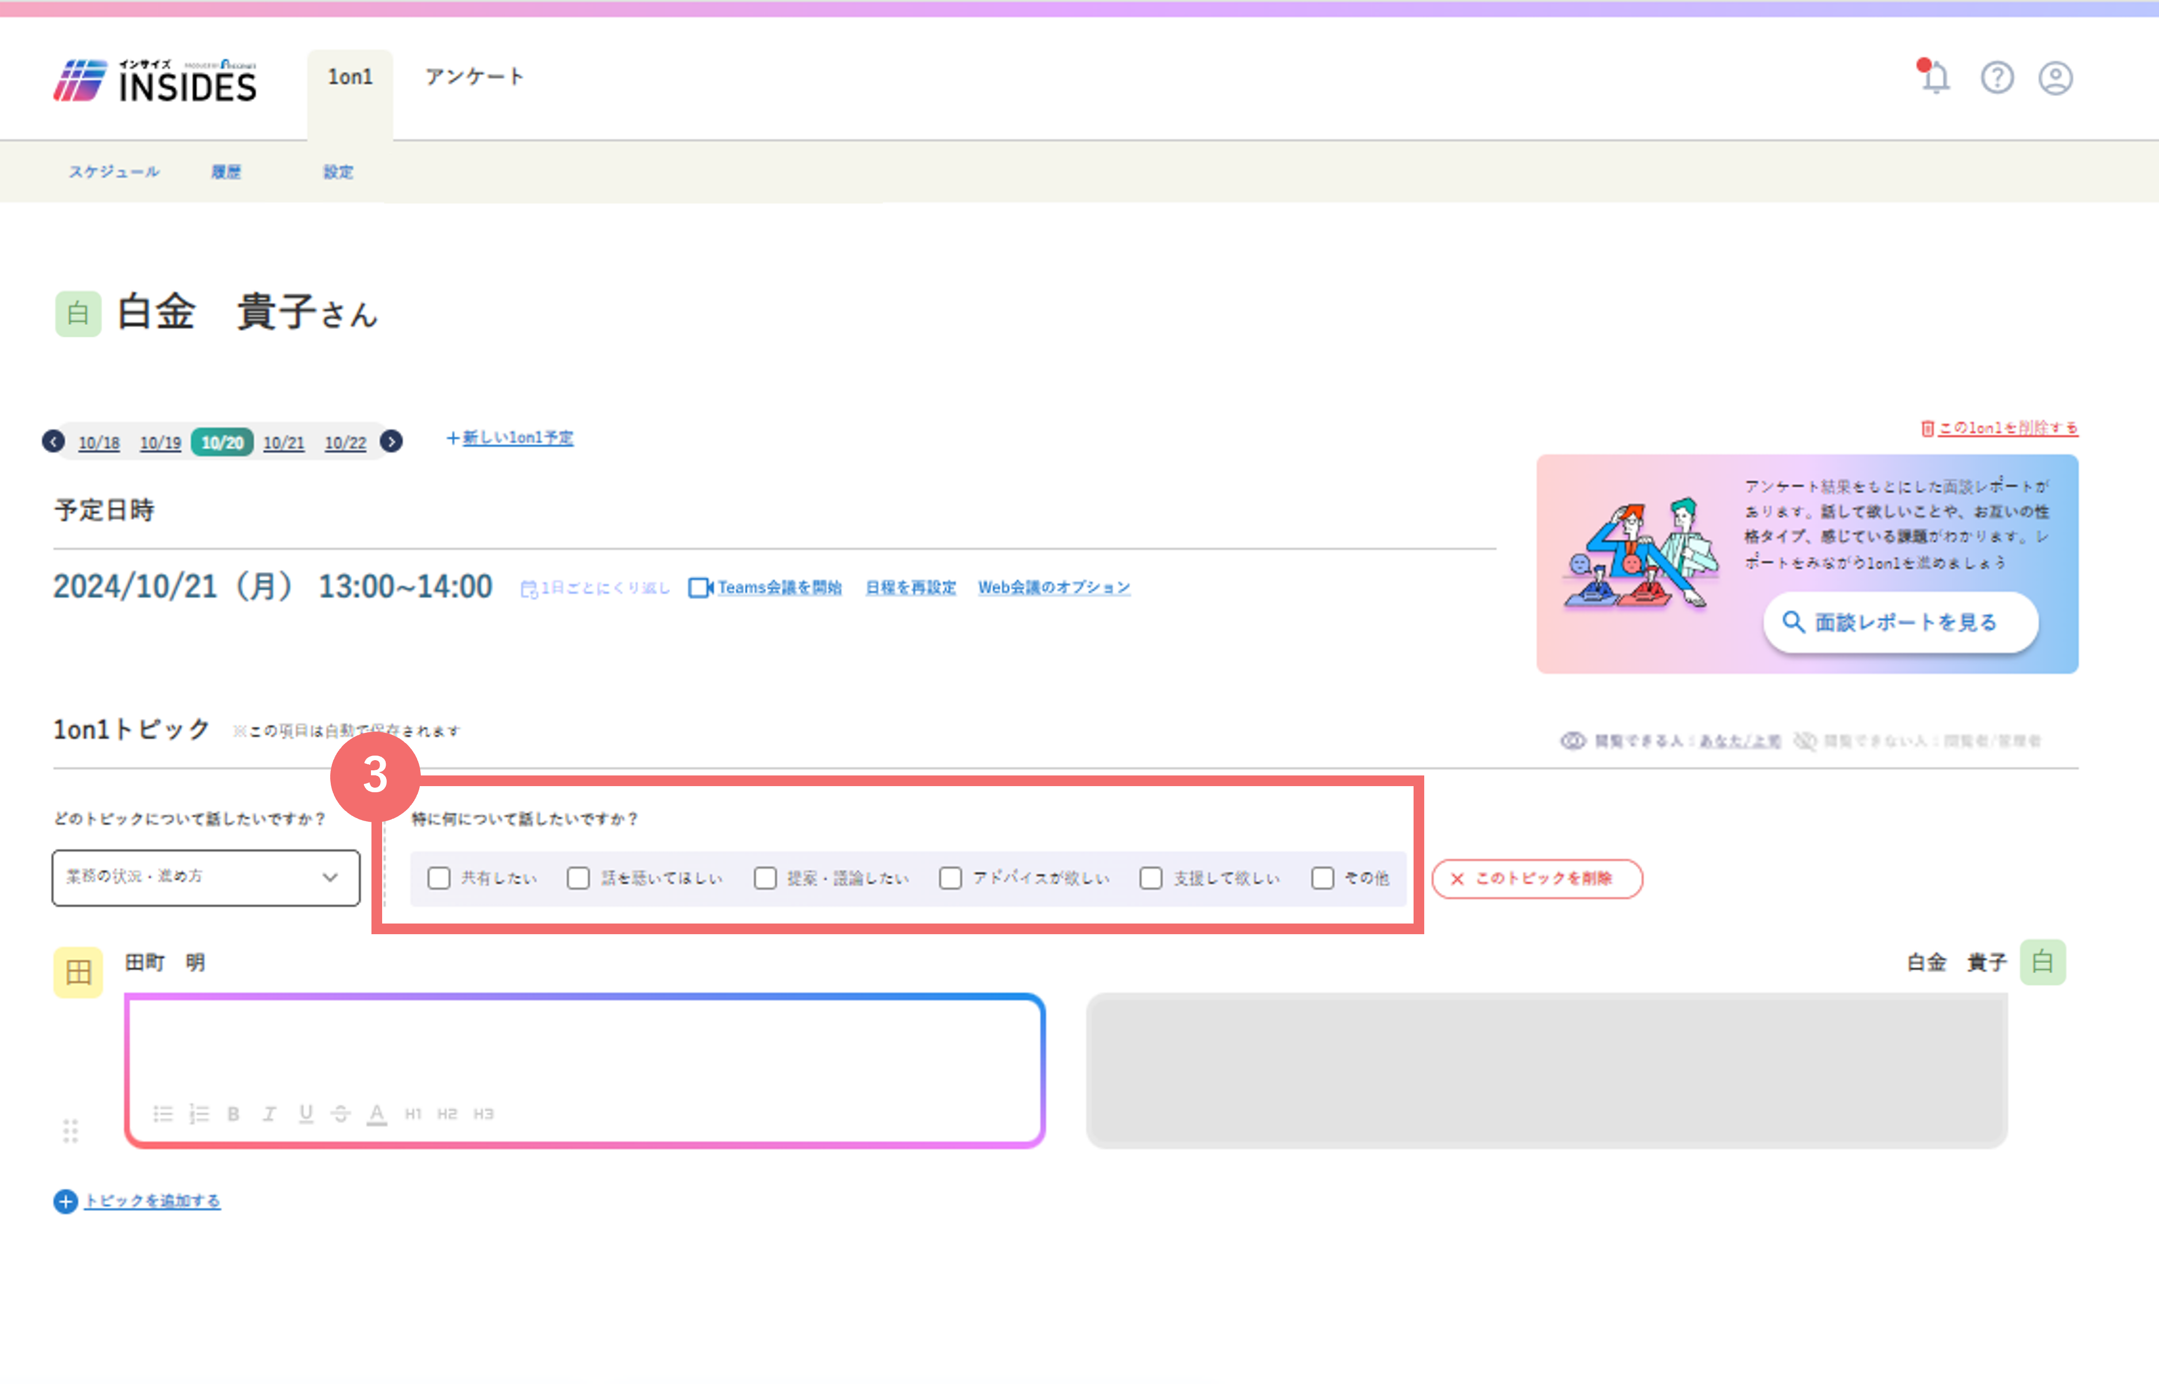Click the yellow 田 avatar badge

tap(78, 971)
